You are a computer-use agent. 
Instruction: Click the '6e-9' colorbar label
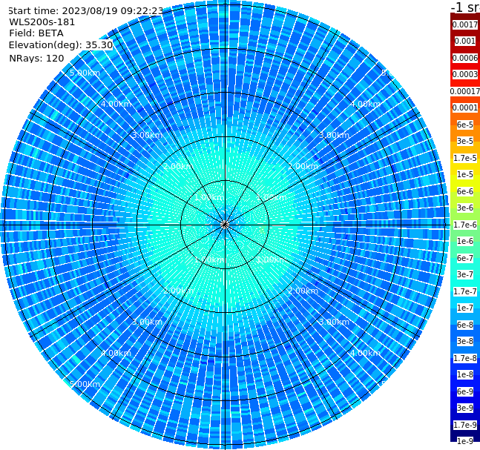point(465,391)
